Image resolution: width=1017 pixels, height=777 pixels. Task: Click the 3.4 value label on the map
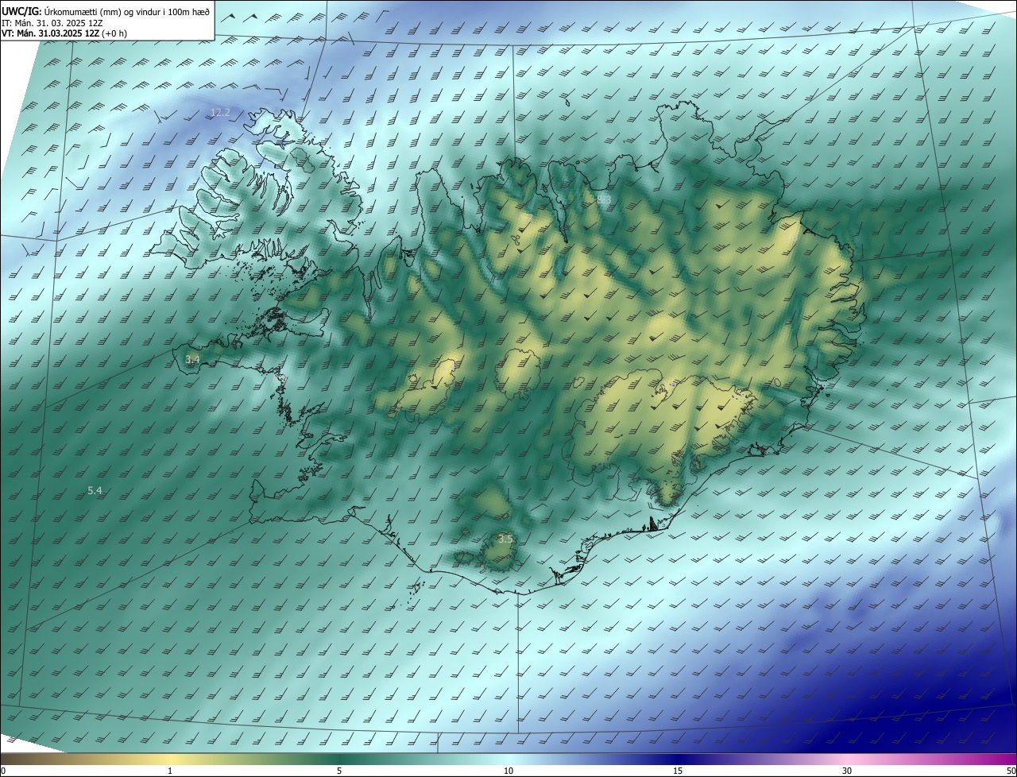click(192, 360)
